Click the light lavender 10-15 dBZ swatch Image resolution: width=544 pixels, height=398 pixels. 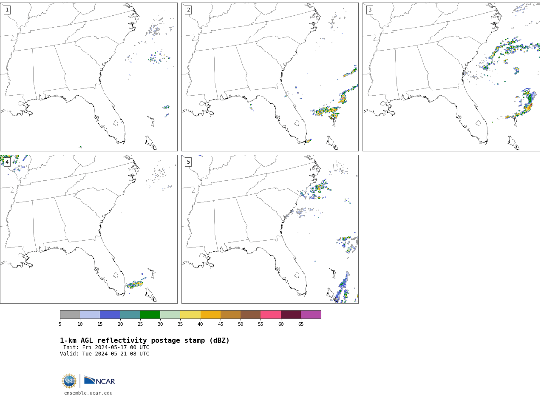tap(90, 315)
